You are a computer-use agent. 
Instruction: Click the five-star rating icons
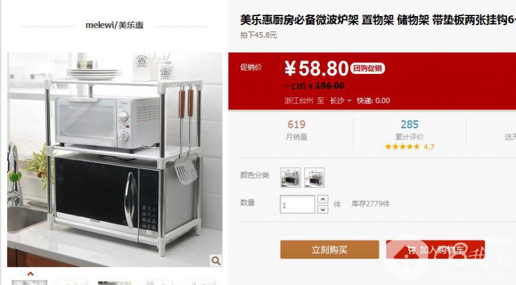402,147
